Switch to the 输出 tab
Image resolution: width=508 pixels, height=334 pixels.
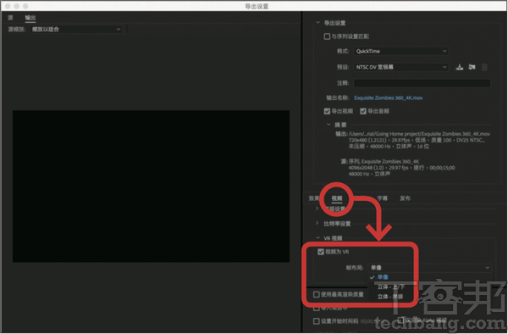pyautogui.click(x=30, y=18)
